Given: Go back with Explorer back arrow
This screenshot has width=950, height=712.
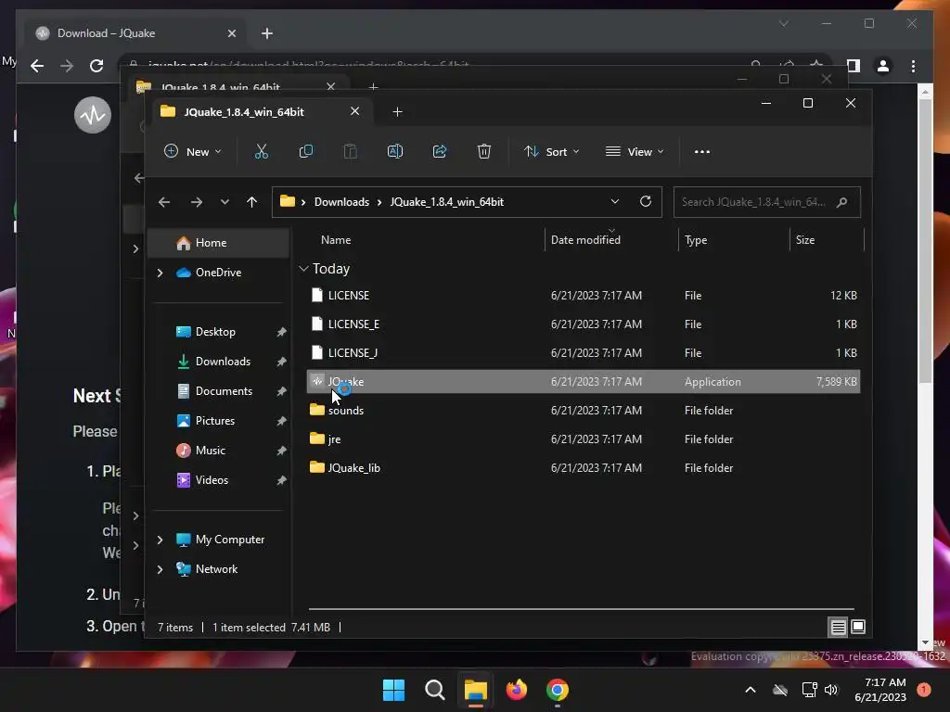Looking at the screenshot, I should (164, 202).
